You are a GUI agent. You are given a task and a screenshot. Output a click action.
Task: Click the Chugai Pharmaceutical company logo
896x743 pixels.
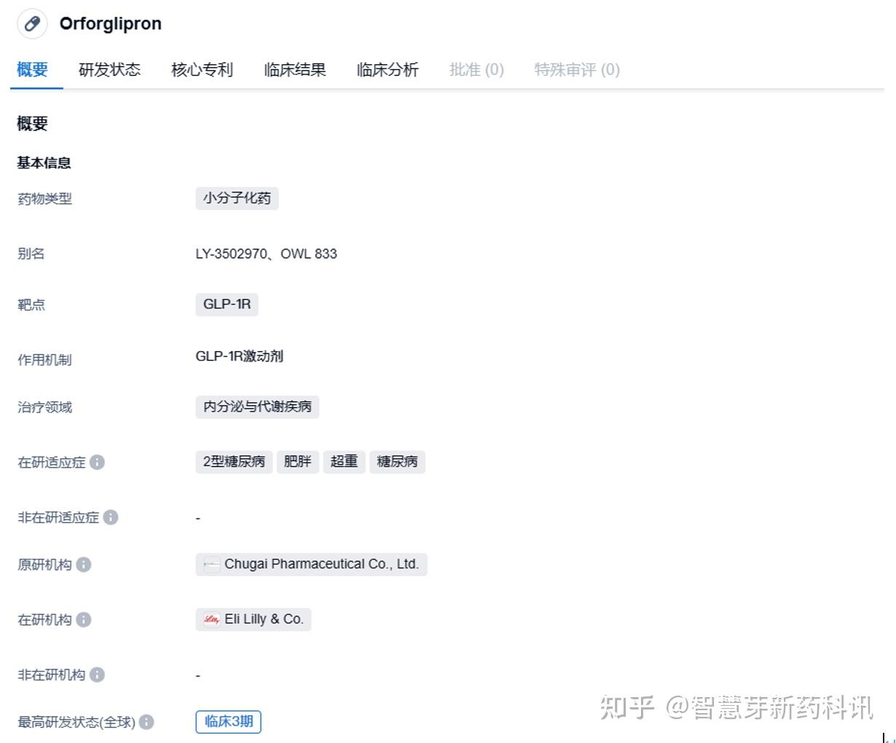(211, 565)
